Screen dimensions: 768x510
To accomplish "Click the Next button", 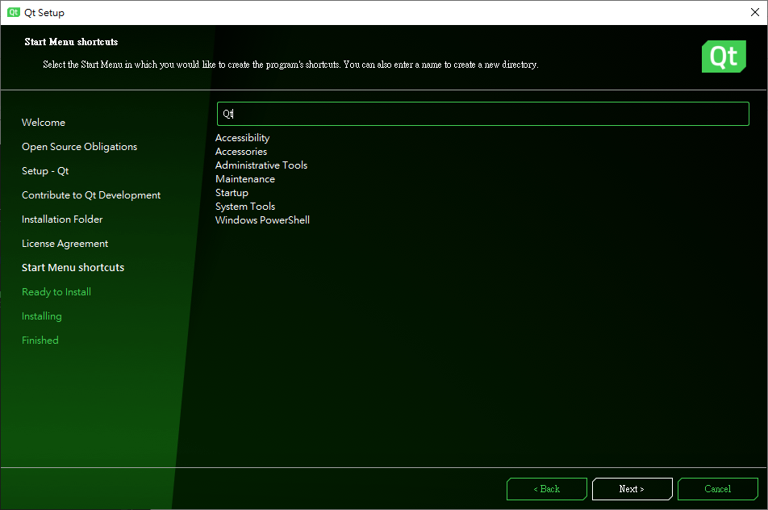I will pos(632,489).
